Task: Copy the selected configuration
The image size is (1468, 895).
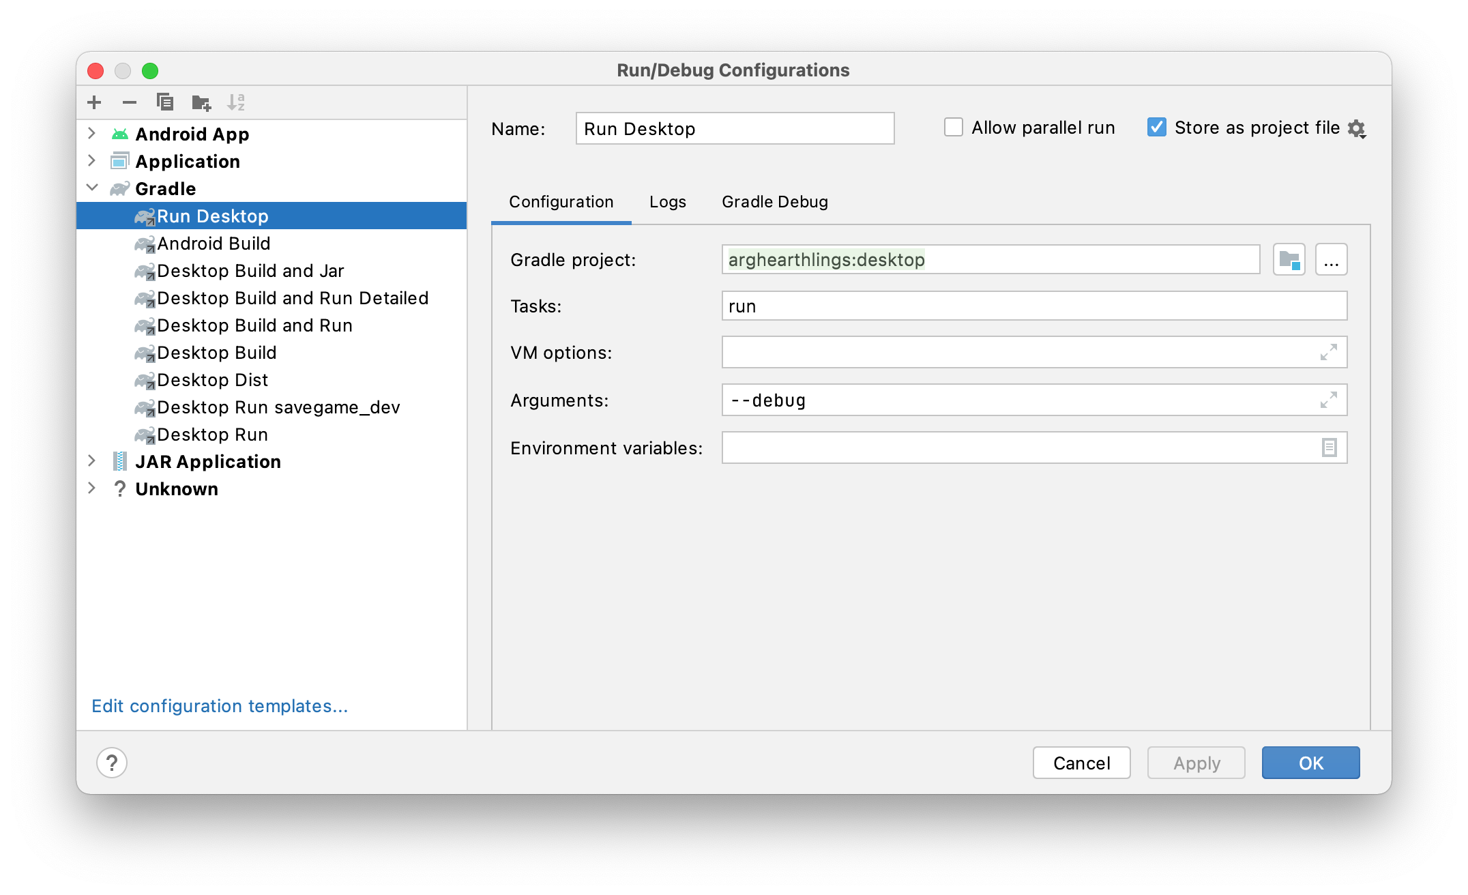Action: tap(165, 102)
